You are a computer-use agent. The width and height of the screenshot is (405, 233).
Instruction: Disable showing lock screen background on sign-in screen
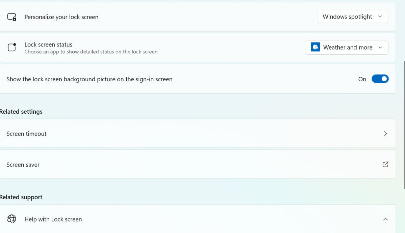click(x=380, y=79)
